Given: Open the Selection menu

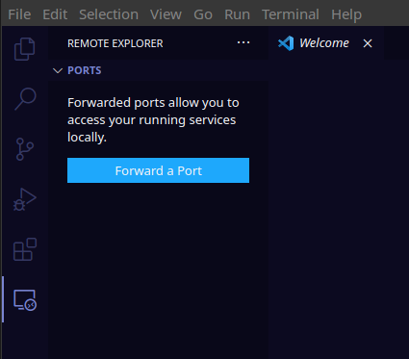Looking at the screenshot, I should click(x=109, y=14).
